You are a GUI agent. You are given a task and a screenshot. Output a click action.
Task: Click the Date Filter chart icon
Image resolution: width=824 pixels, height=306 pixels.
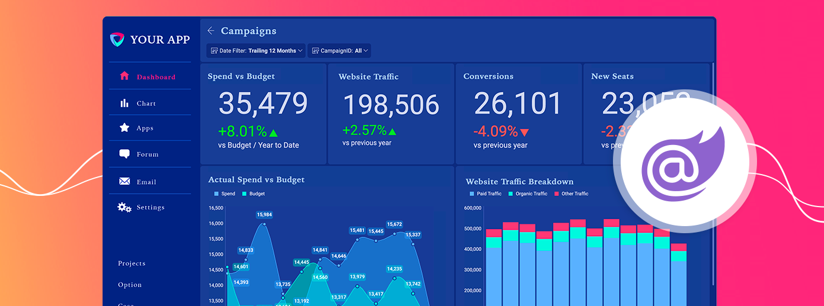click(213, 51)
